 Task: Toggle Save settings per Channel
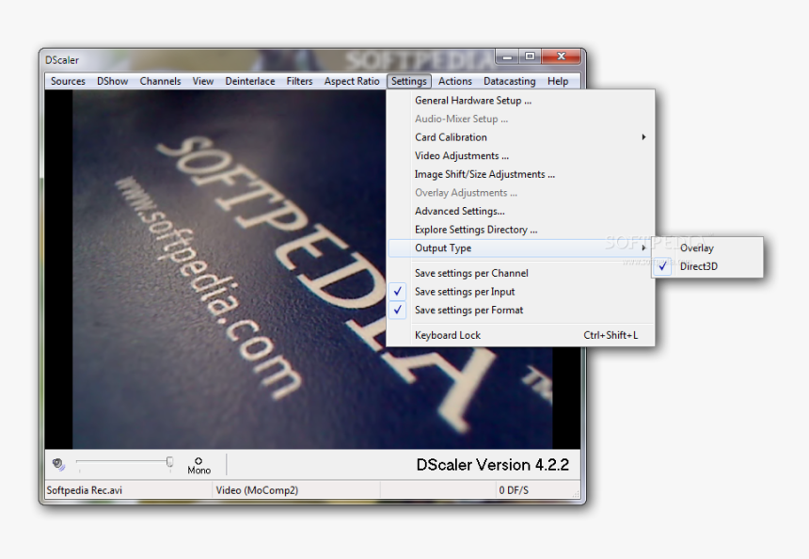tap(520, 273)
